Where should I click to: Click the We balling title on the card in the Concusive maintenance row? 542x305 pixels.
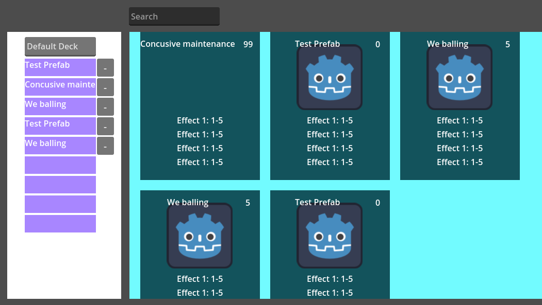tap(448, 44)
